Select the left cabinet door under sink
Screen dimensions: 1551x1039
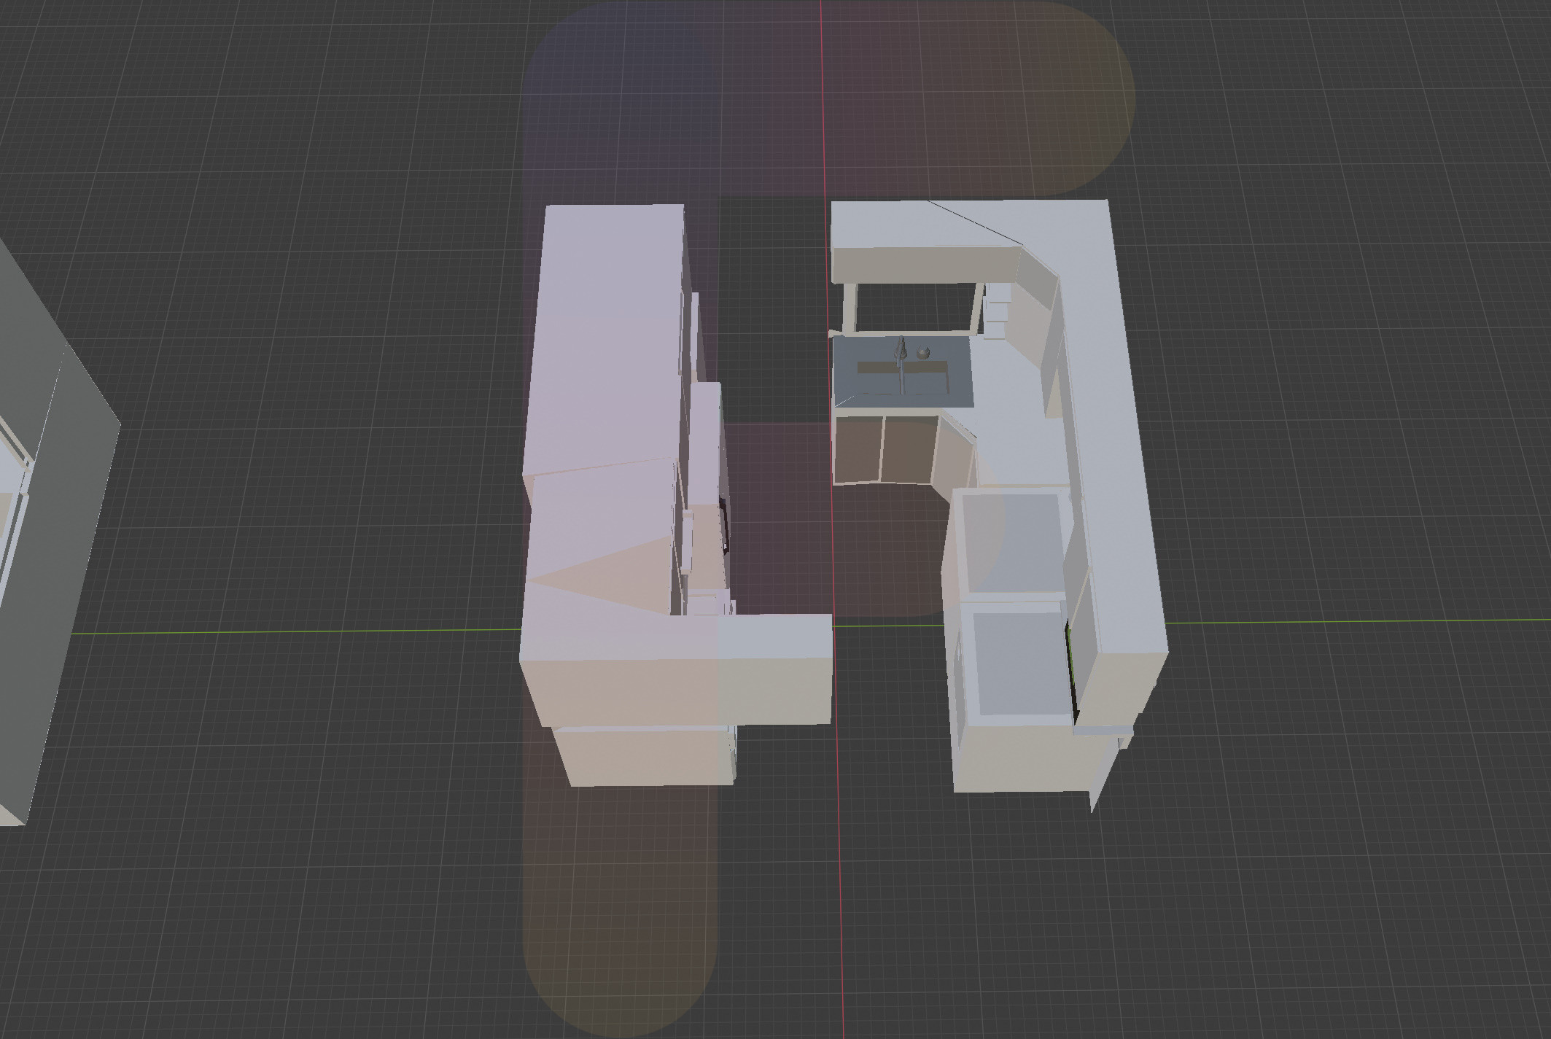[858, 449]
